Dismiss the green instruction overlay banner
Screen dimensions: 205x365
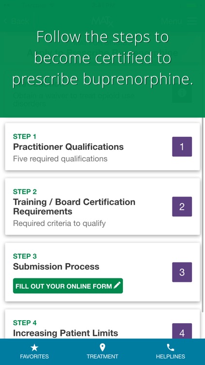(x=102, y=59)
